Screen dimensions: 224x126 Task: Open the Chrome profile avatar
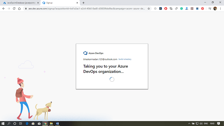(215, 8)
